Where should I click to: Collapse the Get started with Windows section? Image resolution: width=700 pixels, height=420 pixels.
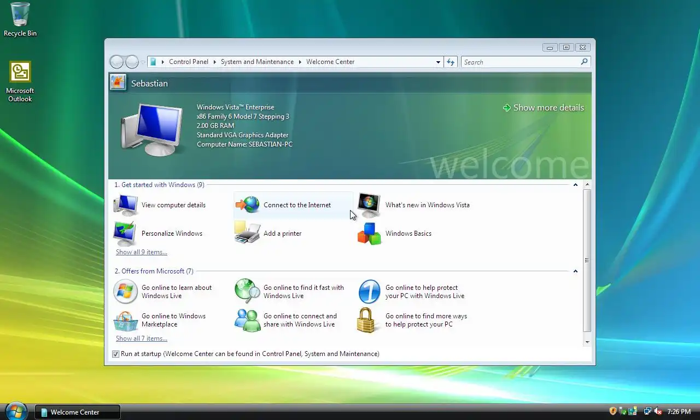point(575,185)
